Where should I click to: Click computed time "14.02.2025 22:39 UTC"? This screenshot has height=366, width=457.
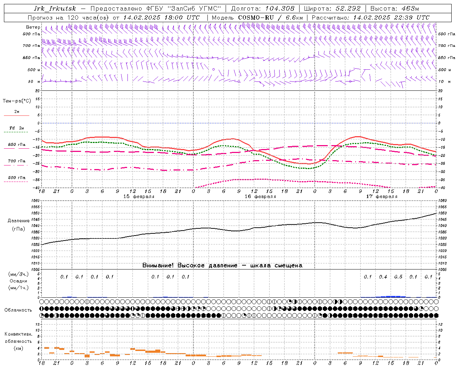(x=391, y=18)
